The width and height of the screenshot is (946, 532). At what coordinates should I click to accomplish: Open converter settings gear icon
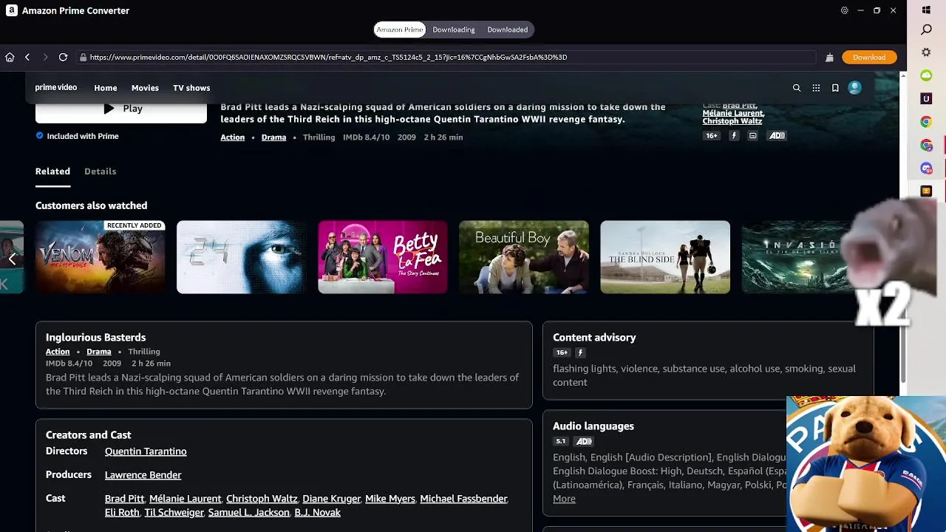pyautogui.click(x=844, y=10)
